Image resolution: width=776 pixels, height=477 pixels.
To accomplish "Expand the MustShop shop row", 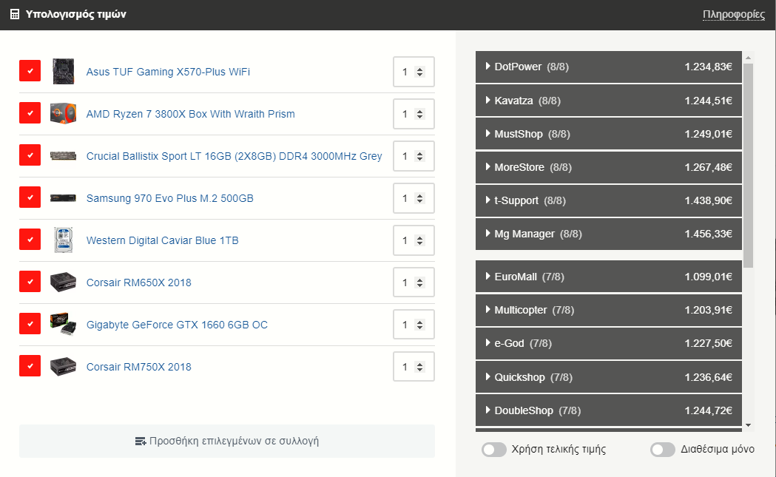I will point(609,134).
